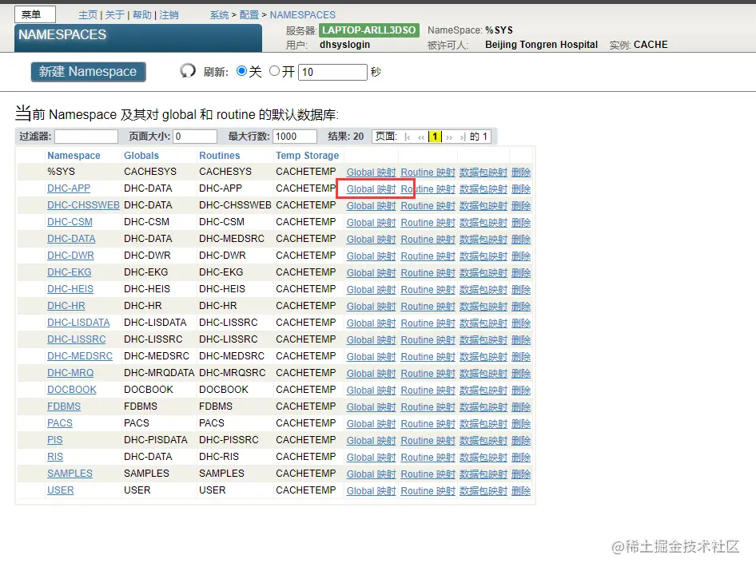The width and height of the screenshot is (756, 571).
Task: Open DHC-APP namespace link
Action: (x=69, y=188)
